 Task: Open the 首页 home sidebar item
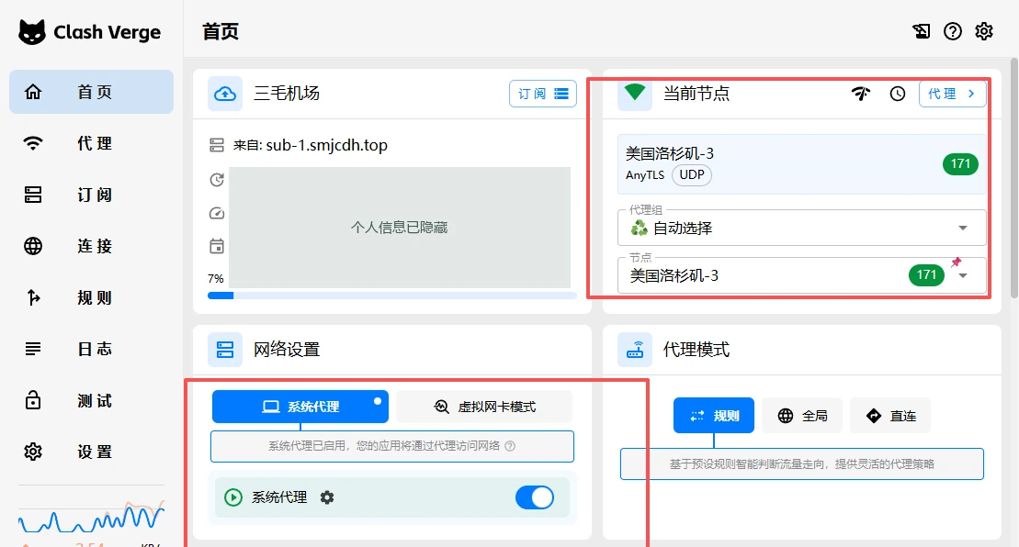pyautogui.click(x=91, y=92)
